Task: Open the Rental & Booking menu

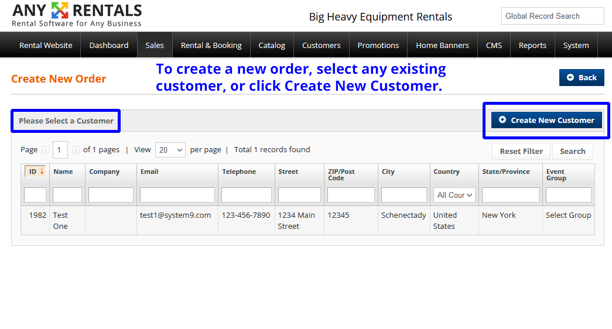Action: pos(211,45)
